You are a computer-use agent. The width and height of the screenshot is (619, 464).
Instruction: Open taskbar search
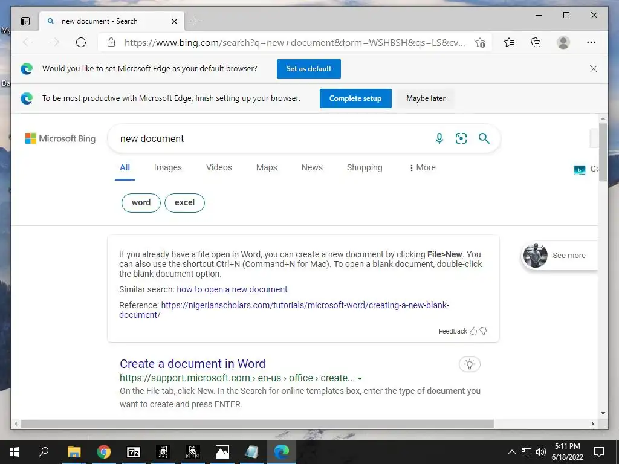point(44,452)
